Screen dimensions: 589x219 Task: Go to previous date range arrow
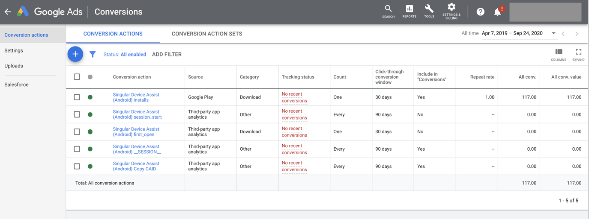point(563,34)
